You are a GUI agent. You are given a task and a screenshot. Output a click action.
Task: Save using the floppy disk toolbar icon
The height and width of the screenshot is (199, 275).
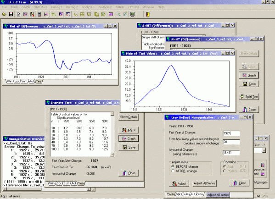click(11, 14)
